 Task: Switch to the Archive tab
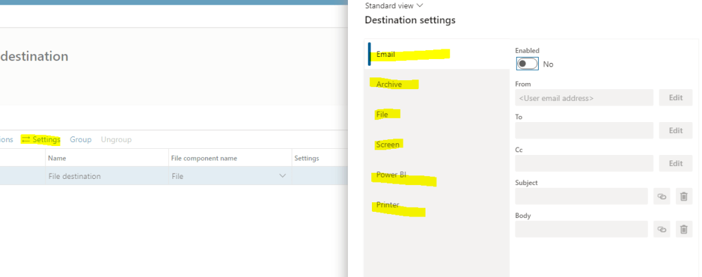pos(389,84)
